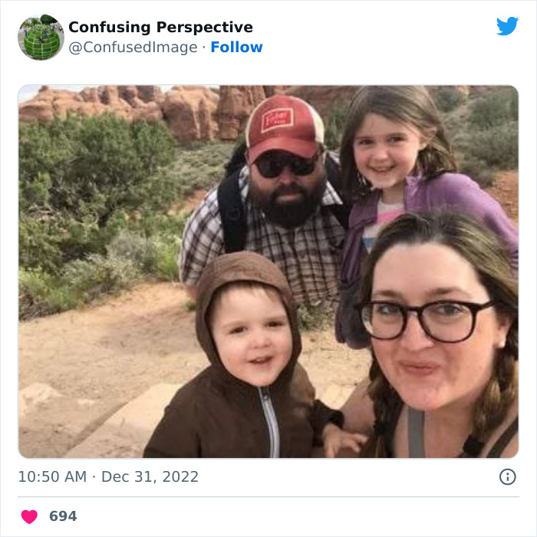Screen dimensions: 537x537
Task: Click the man's dark sunglasses in photo
Action: point(288,163)
